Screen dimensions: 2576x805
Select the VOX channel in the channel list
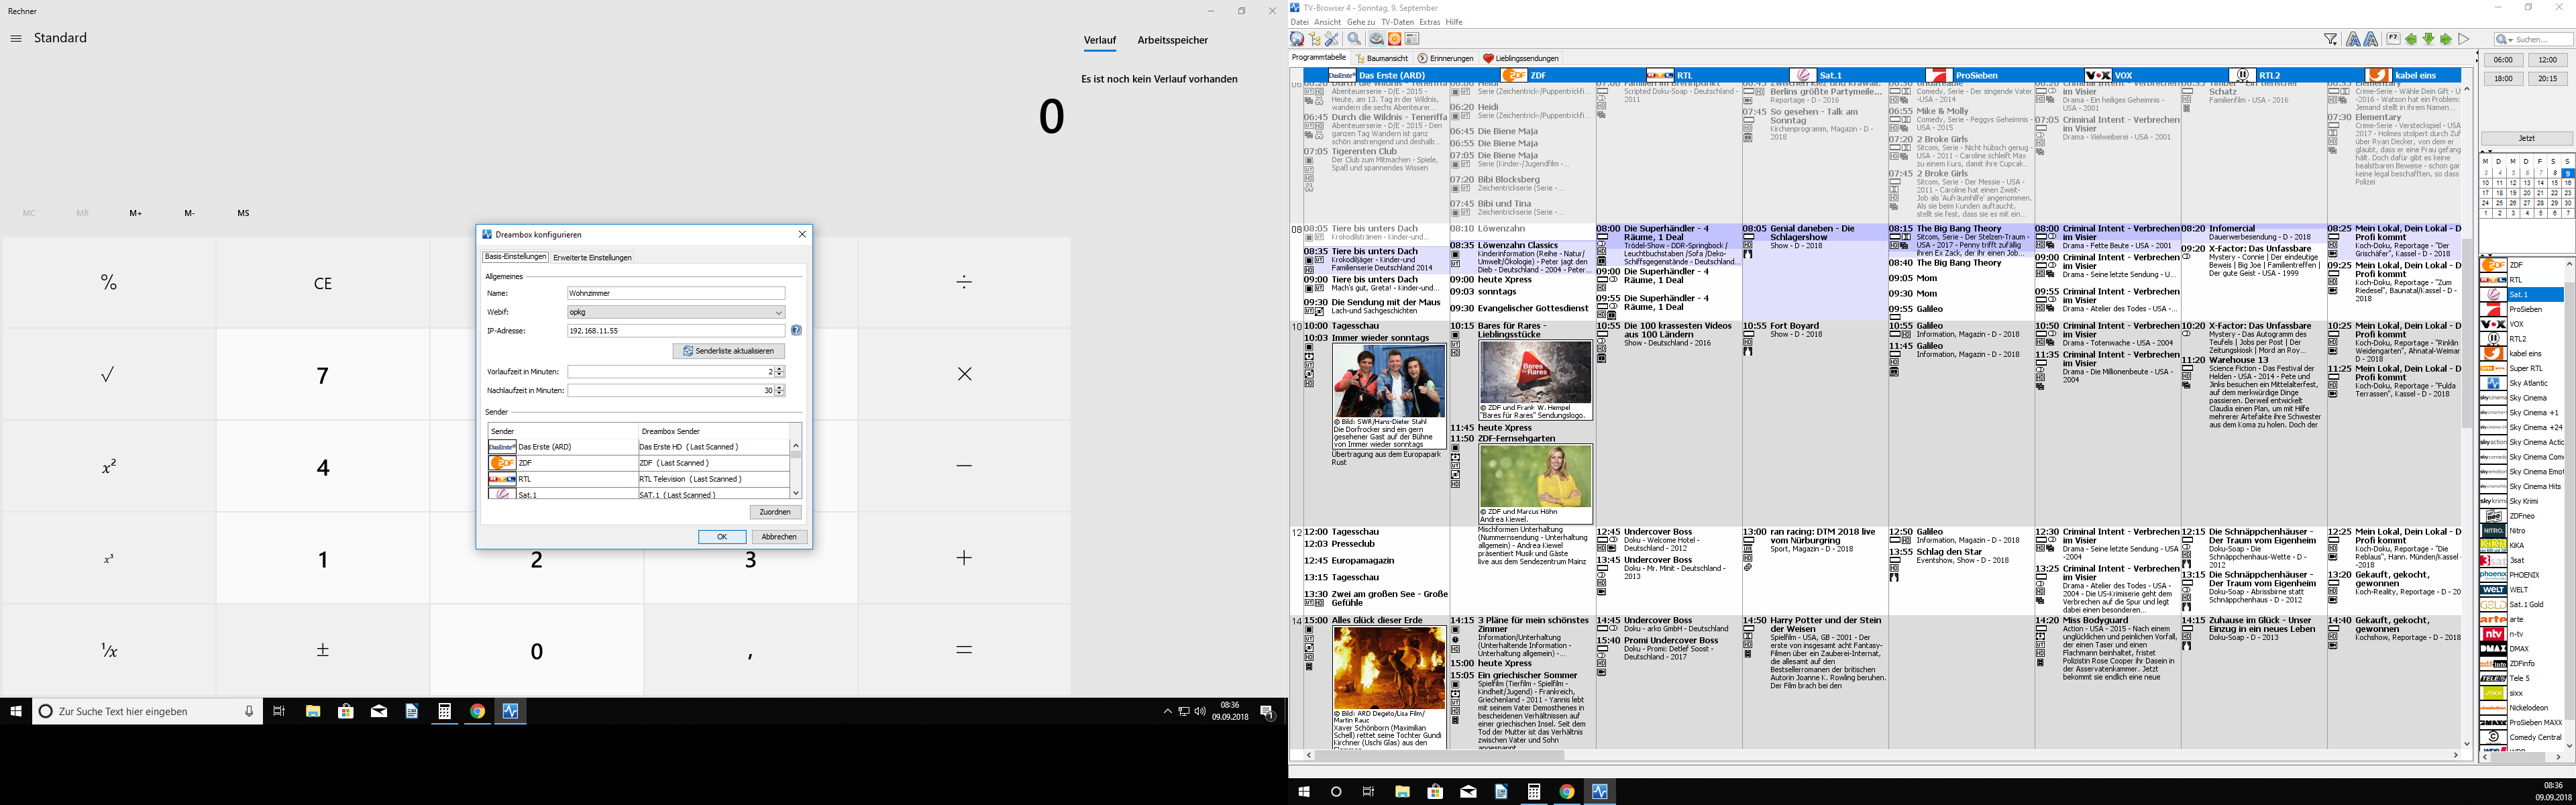tap(2516, 324)
